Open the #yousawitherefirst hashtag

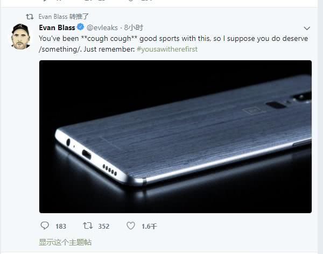[x=167, y=49]
